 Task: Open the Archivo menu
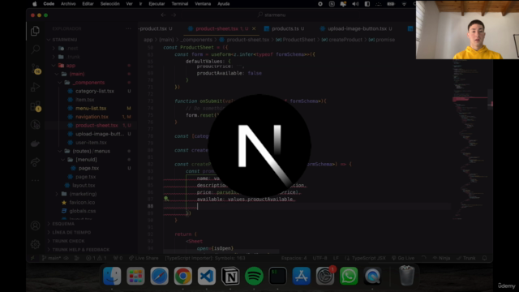68,4
